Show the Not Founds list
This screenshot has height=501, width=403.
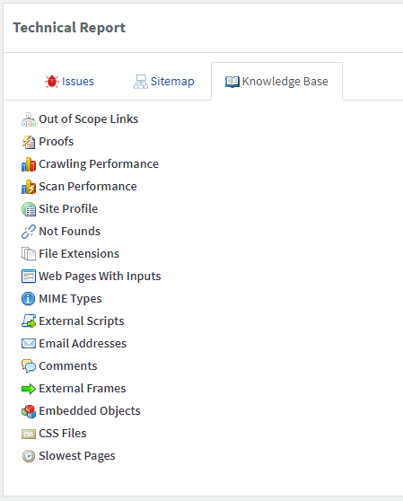[x=70, y=232]
